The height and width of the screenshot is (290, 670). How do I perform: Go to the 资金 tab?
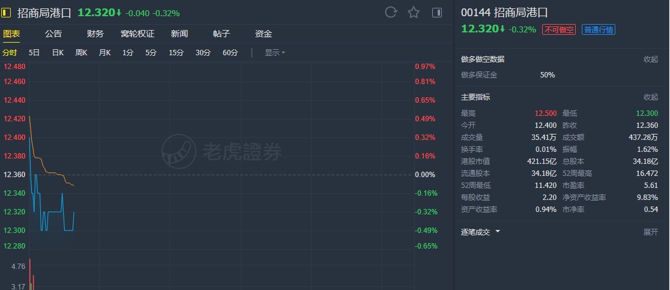tap(264, 34)
